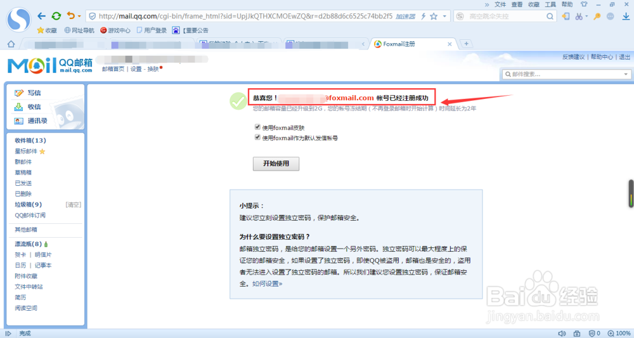Open 帮助中心 link
The width and height of the screenshot is (634, 338).
pos(602,57)
